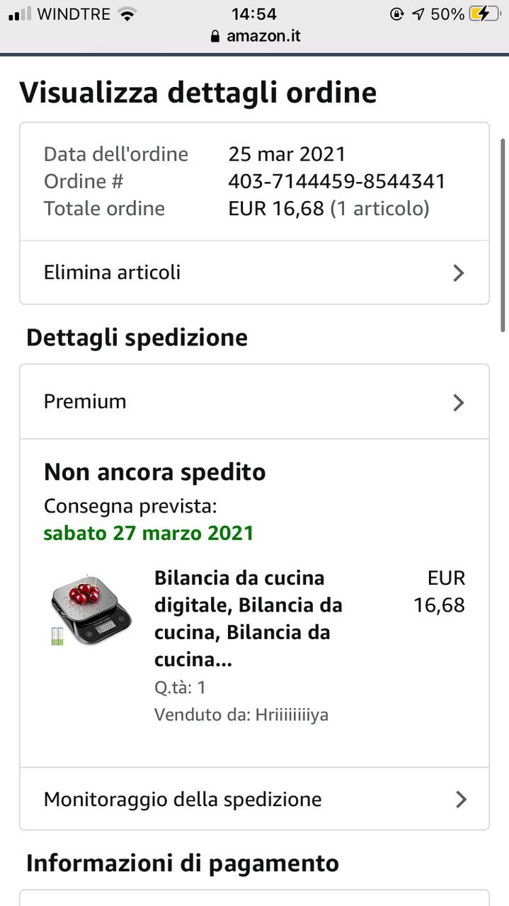Open the kitchen scale product image

tap(91, 609)
